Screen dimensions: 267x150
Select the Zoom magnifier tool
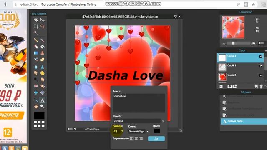[43, 107]
